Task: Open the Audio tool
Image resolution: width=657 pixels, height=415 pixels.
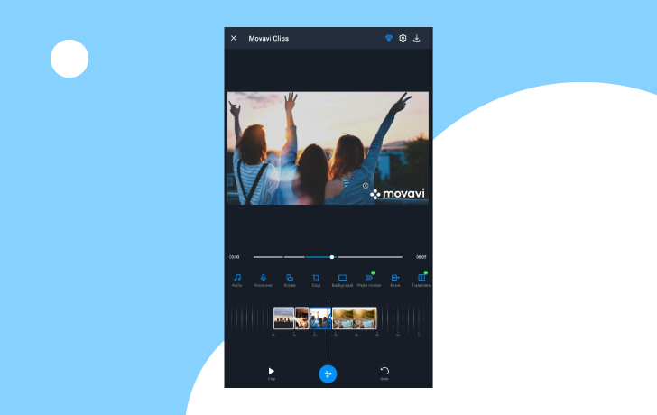Action: click(x=237, y=281)
